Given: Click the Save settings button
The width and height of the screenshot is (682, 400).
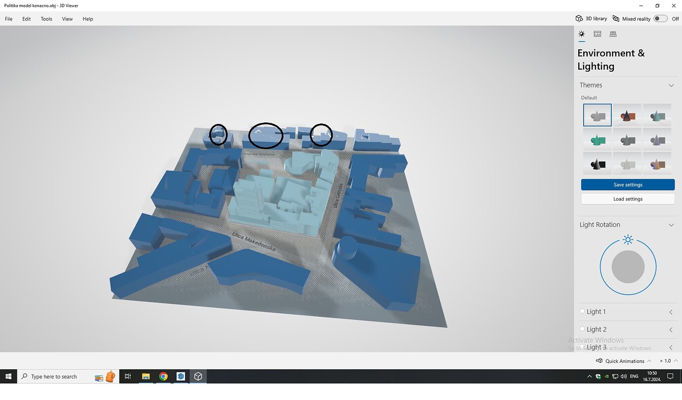Looking at the screenshot, I should coord(628,184).
